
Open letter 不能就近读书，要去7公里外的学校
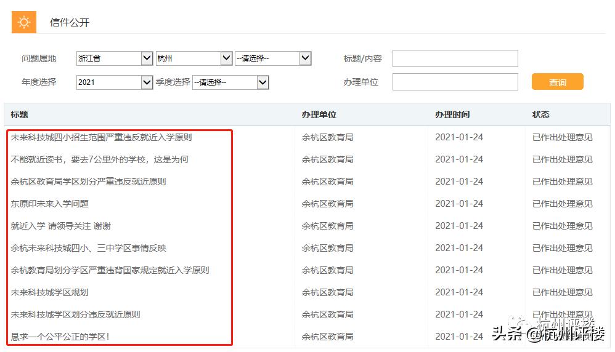click(x=100, y=159)
